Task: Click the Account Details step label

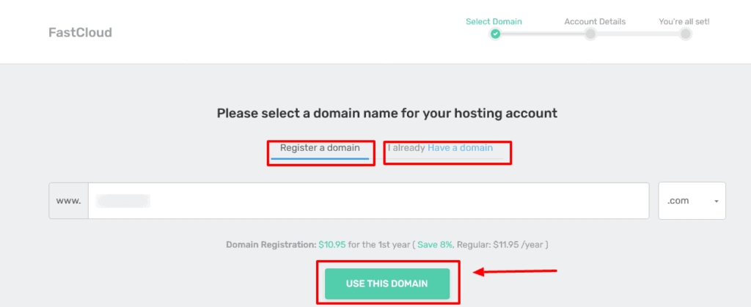Action: (590, 21)
